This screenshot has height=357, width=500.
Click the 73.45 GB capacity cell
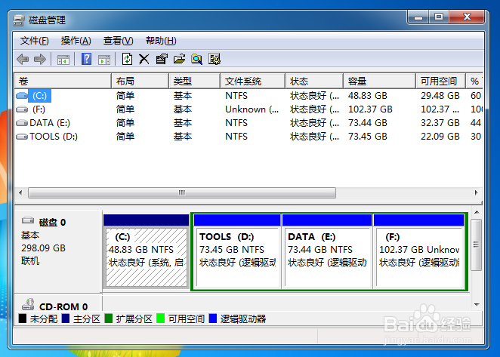pos(367,137)
